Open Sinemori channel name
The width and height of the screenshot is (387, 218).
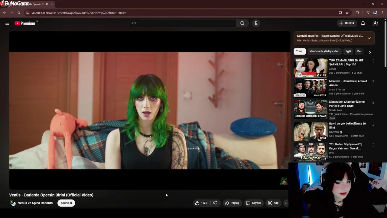334,132
